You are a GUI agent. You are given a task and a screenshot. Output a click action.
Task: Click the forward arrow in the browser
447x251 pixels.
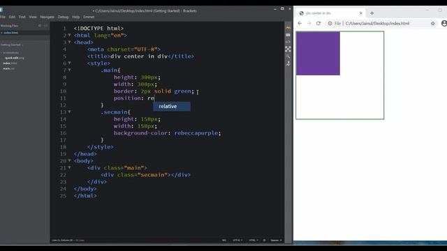(309, 23)
